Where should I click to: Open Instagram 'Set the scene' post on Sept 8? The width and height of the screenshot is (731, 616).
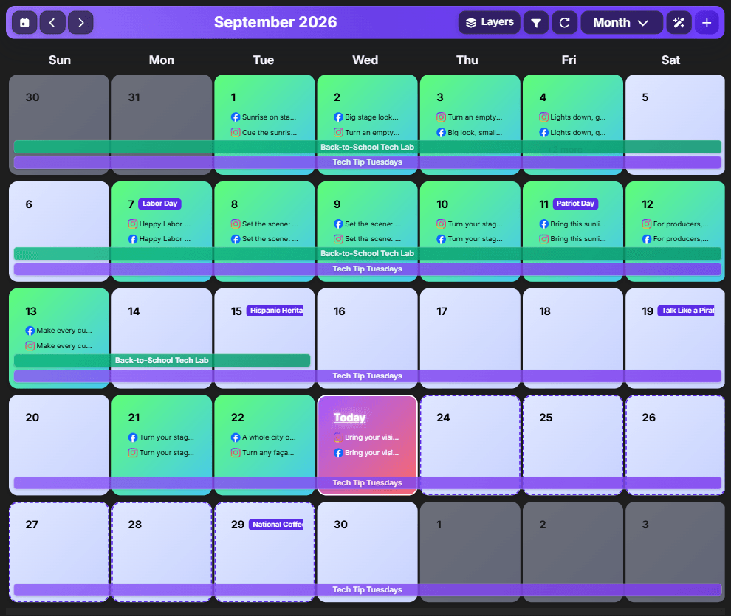coord(264,224)
